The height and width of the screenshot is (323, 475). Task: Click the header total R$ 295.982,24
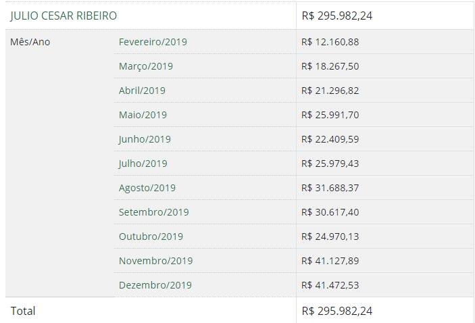[337, 16]
